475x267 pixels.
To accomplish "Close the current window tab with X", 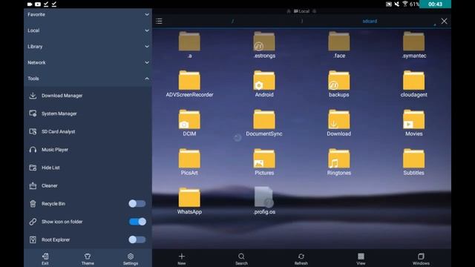I will click(444, 21).
